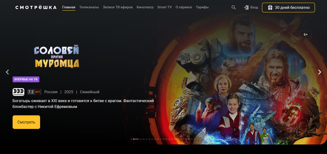Click the 7.2 rating value

pyautogui.click(x=31, y=92)
